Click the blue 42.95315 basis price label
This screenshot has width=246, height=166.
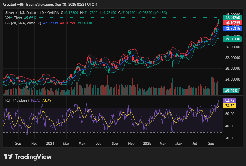232,28
